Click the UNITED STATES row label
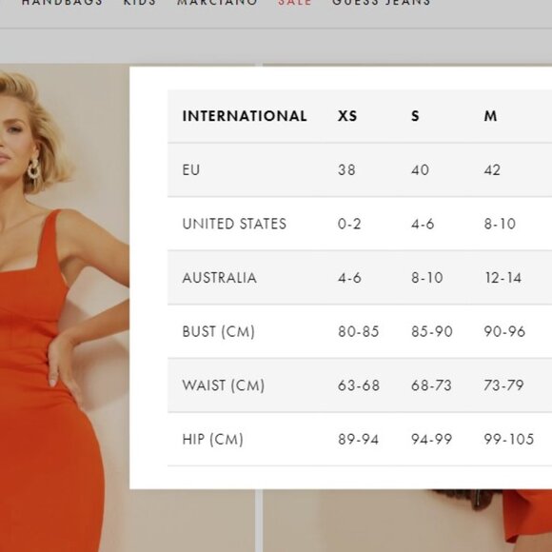Screen dimensions: 552x552 pyautogui.click(x=234, y=224)
